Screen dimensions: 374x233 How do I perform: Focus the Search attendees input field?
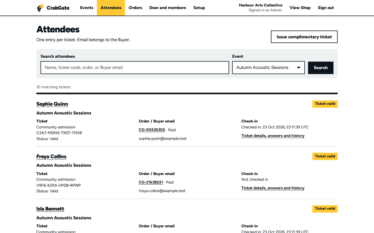(135, 68)
